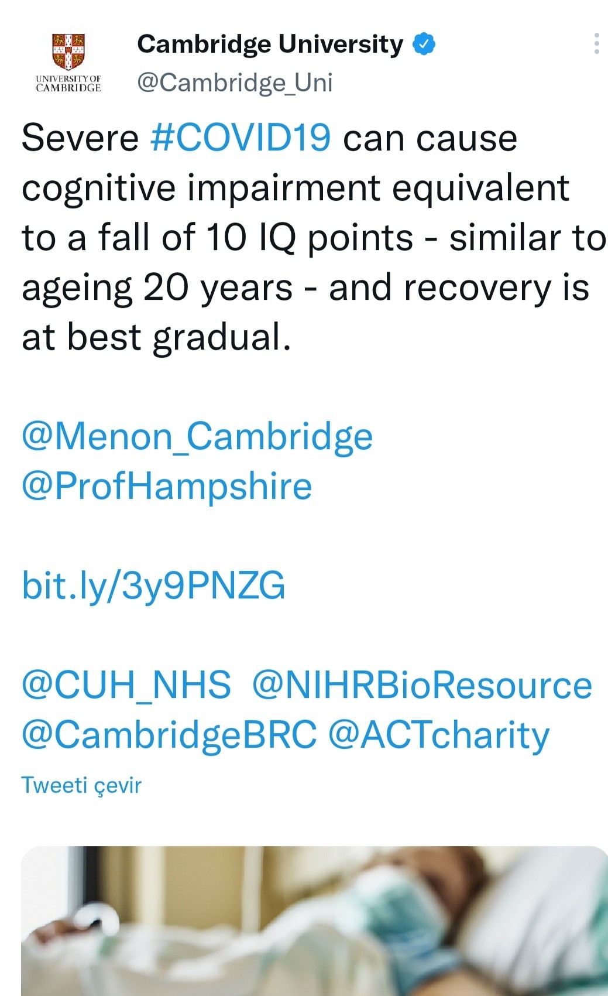
Task: Tap the @Cambridge_Uni handle
Action: [x=235, y=83]
